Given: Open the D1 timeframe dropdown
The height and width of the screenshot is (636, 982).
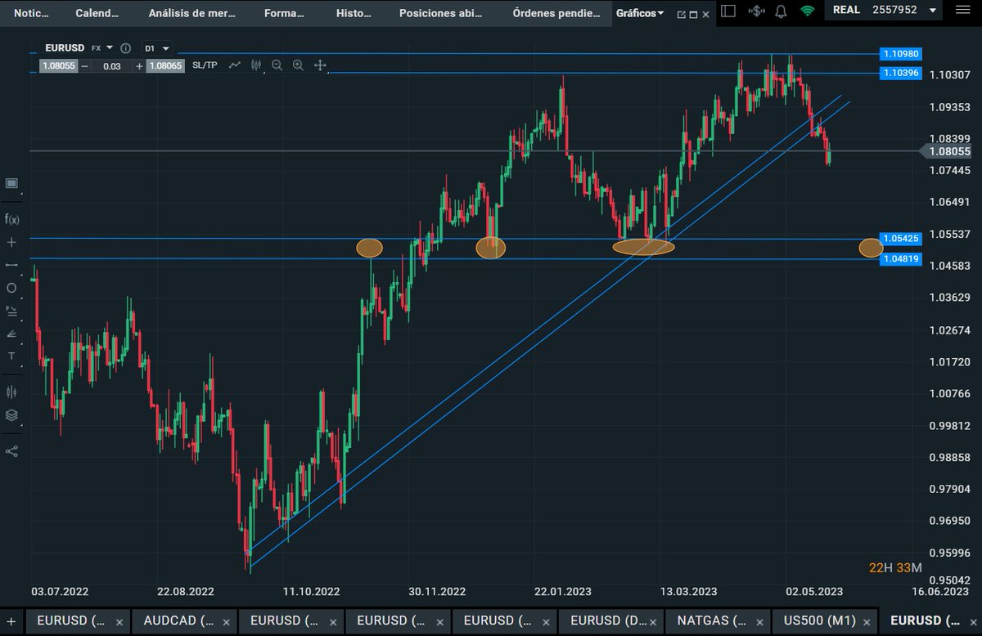Looking at the screenshot, I should pos(157,48).
